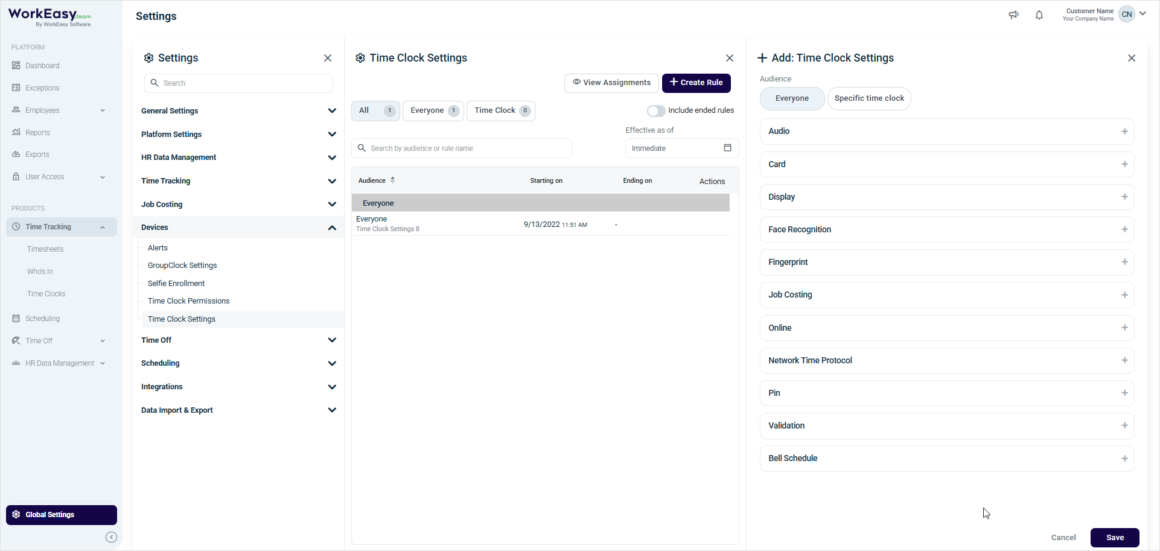Open Selfie Enrollment settings
The image size is (1160, 551).
pyautogui.click(x=176, y=284)
